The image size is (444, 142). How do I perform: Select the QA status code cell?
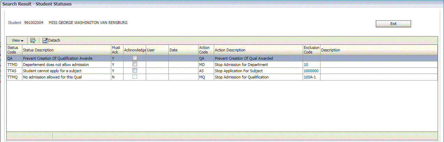tap(14, 58)
